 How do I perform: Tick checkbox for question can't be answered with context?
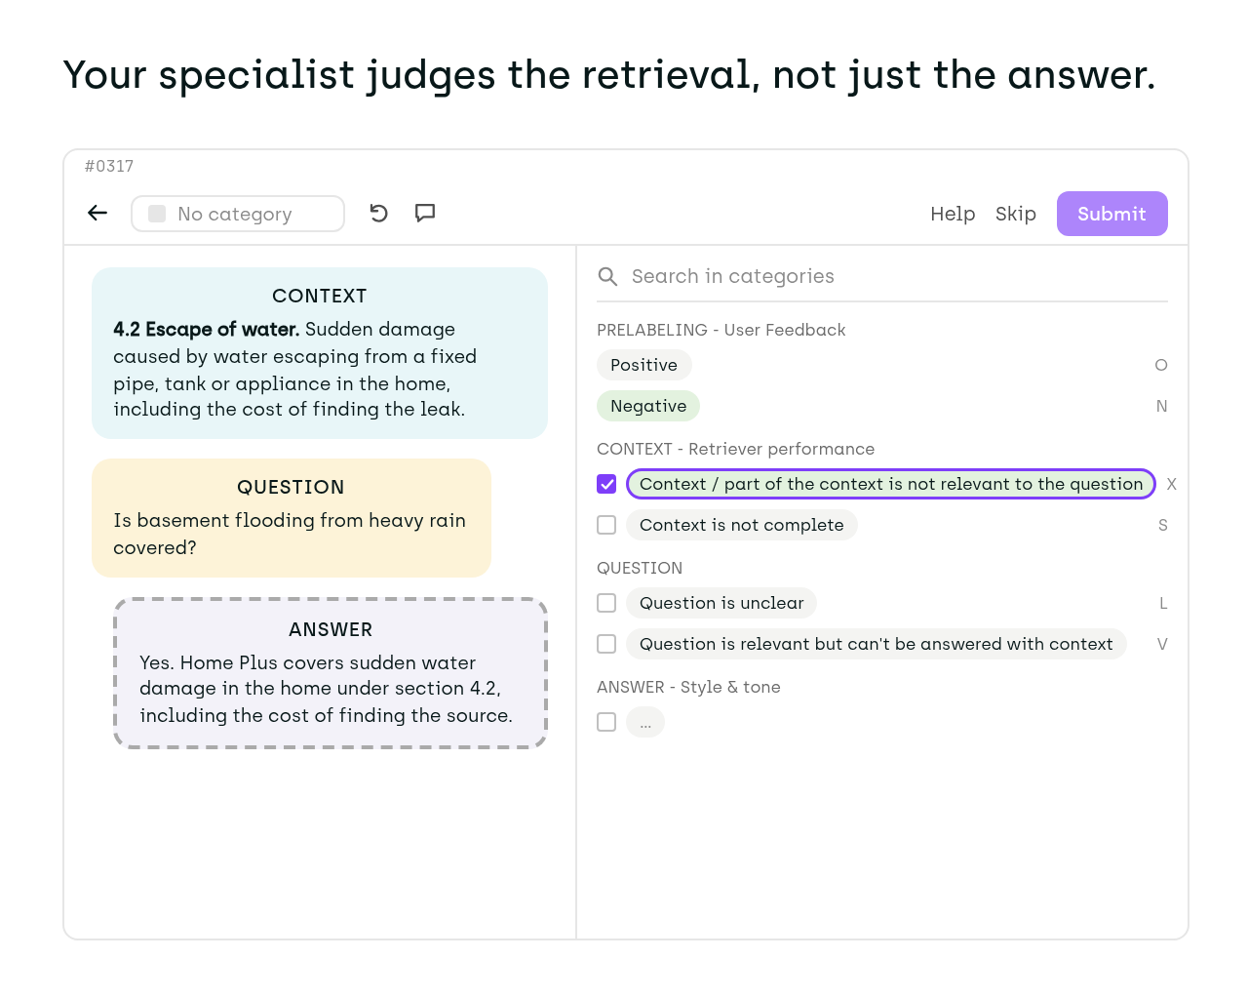(606, 644)
